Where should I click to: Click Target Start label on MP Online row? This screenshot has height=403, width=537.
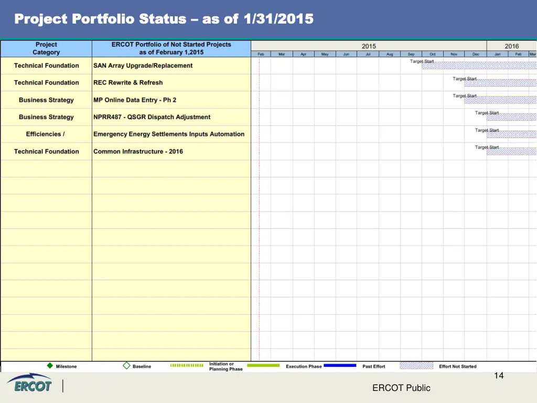(x=465, y=96)
